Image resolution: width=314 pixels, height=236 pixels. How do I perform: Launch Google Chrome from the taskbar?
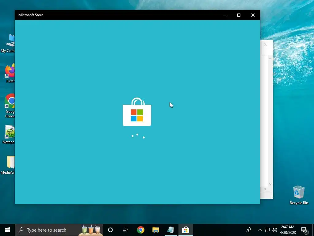(x=140, y=230)
